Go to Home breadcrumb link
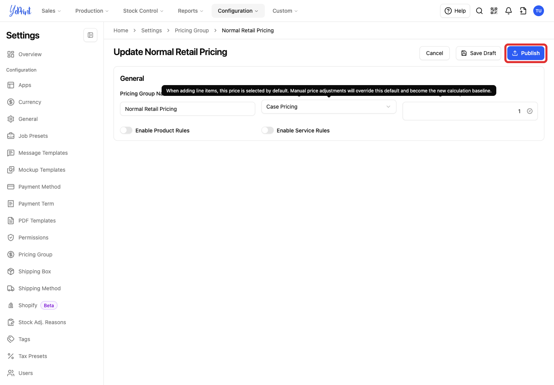Image resolution: width=554 pixels, height=385 pixels. point(121,30)
